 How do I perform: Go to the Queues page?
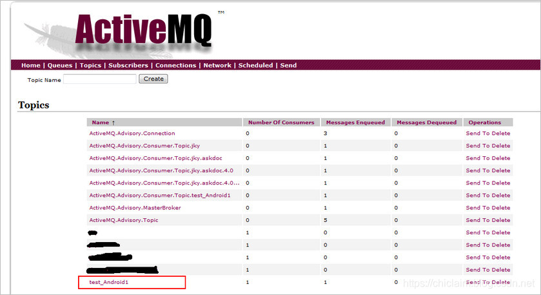[60, 65]
